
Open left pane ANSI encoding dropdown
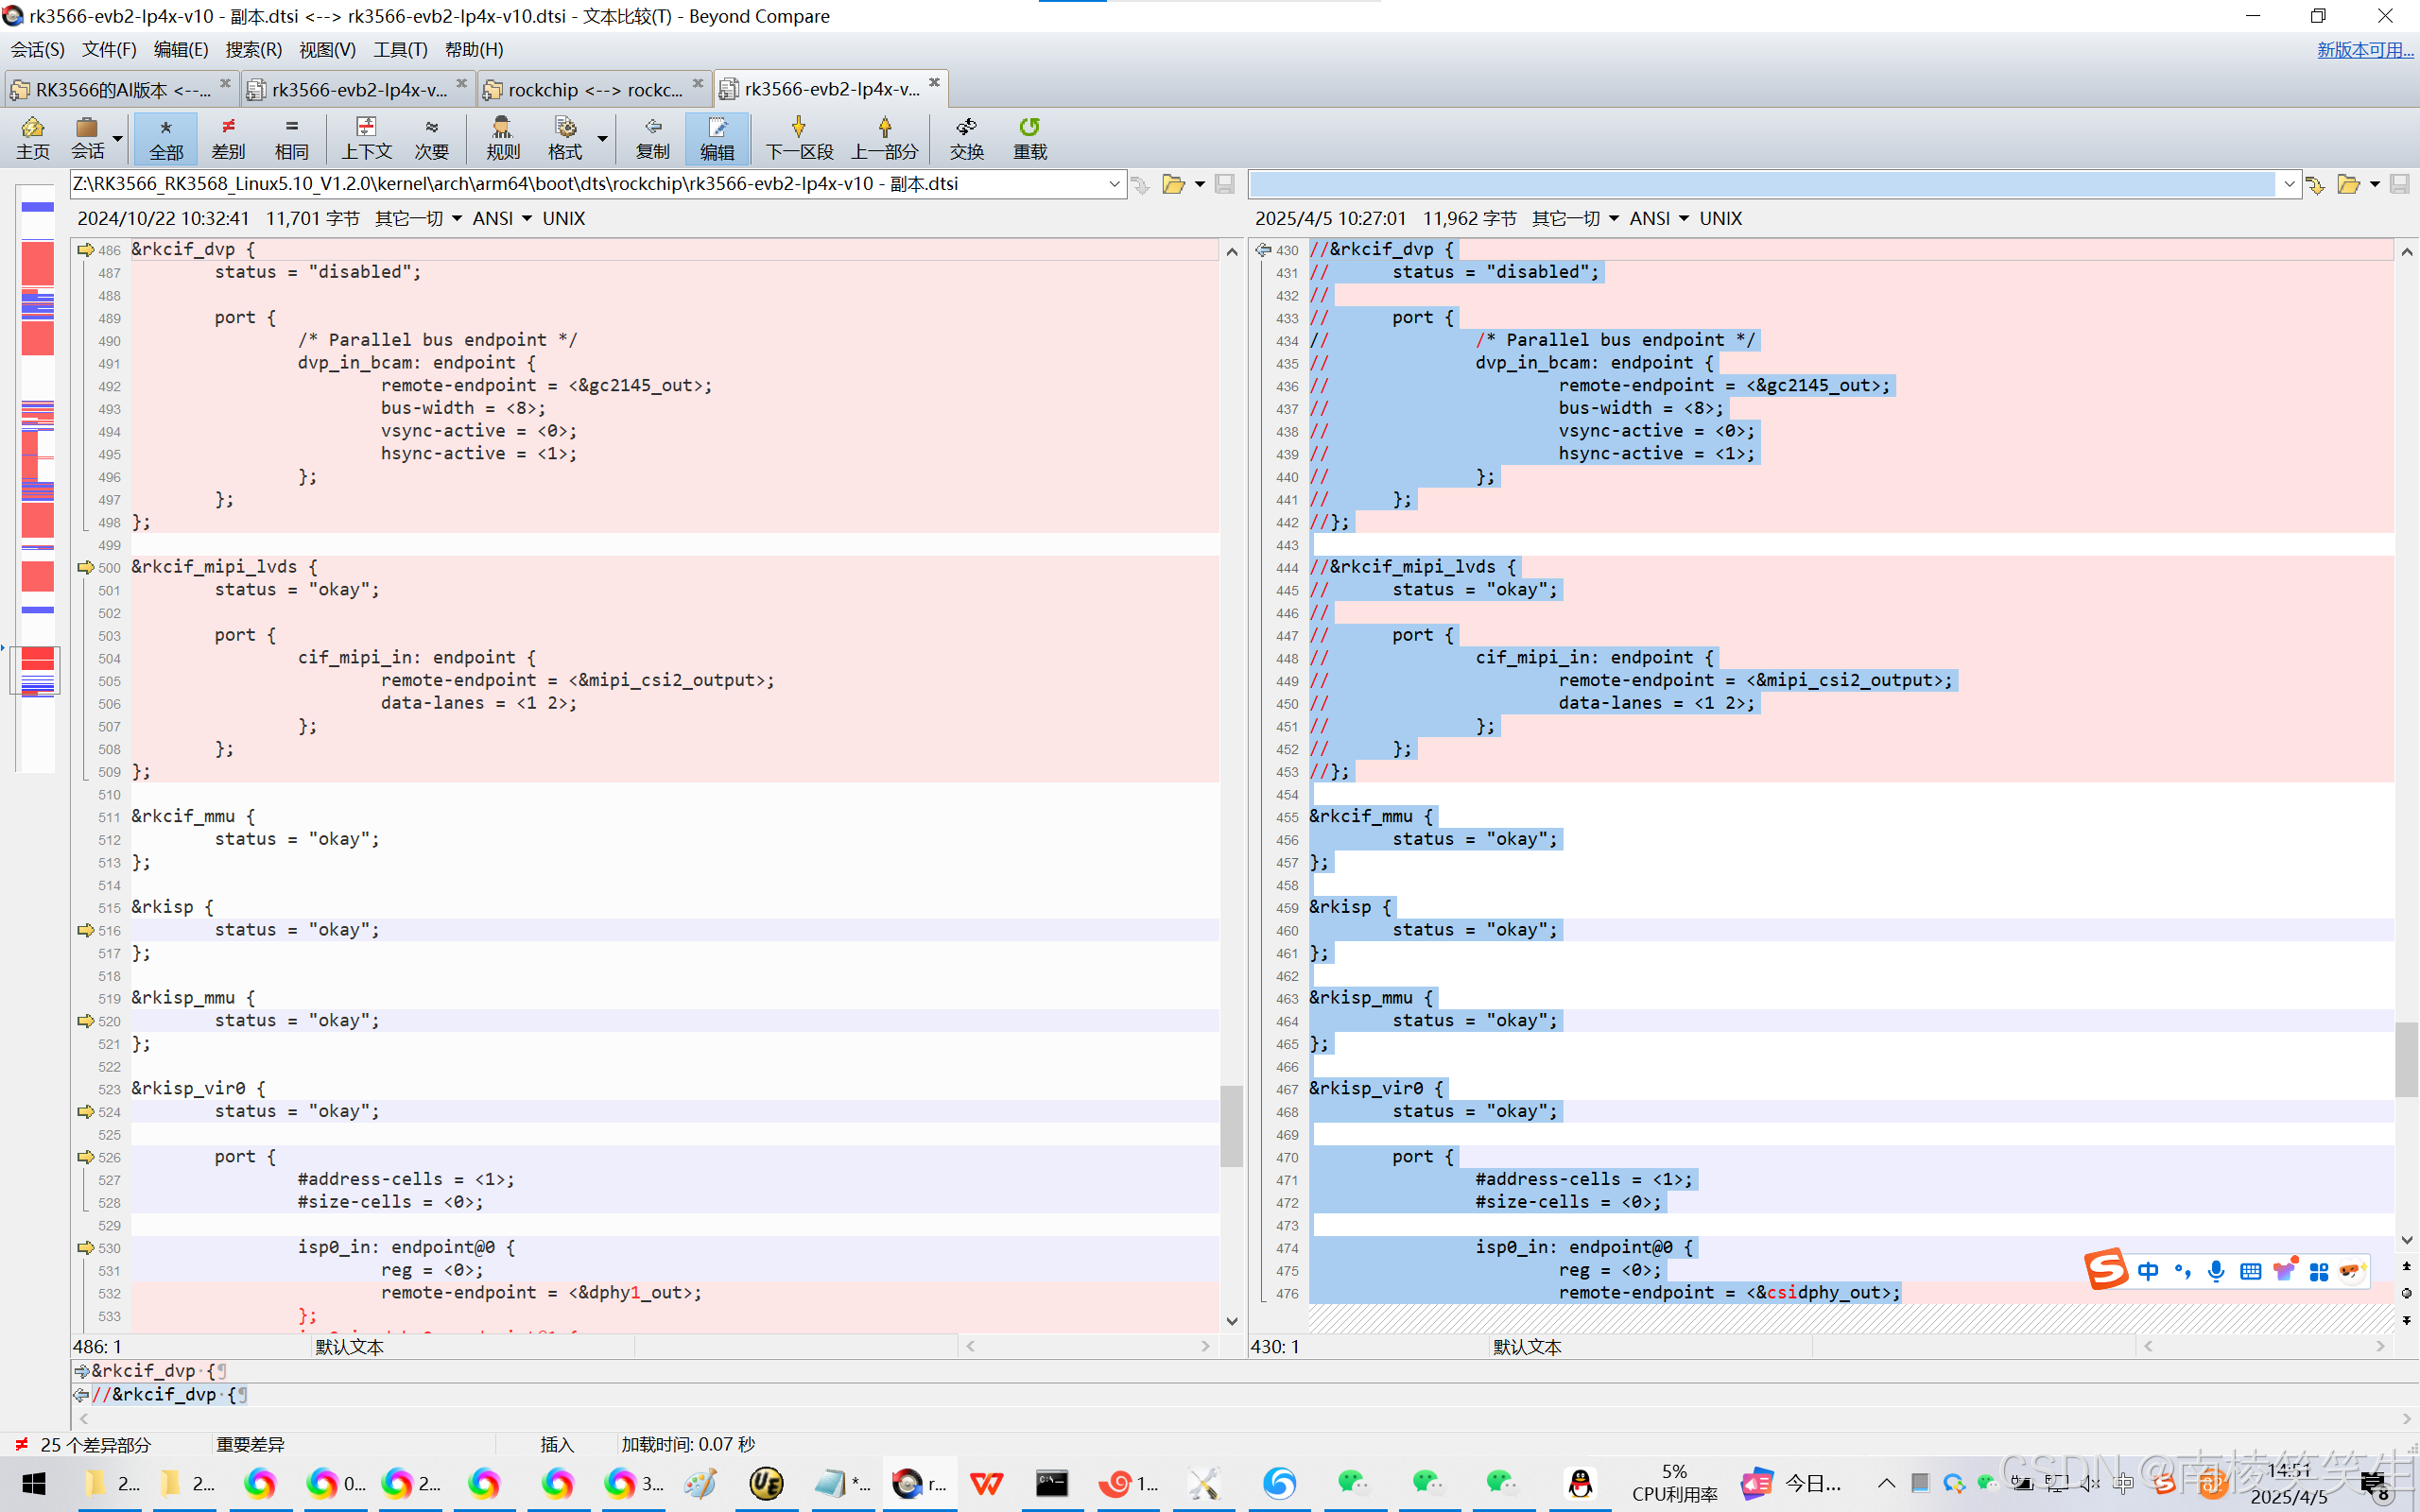[x=527, y=218]
